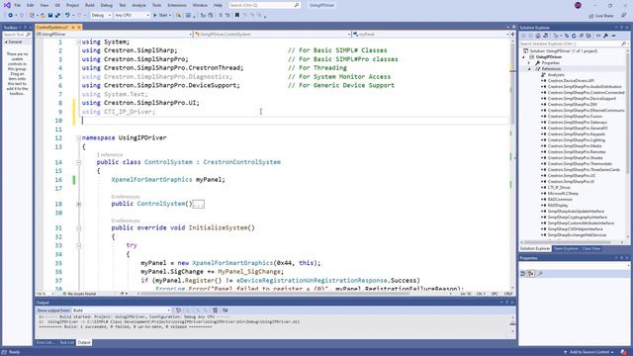Open the Analyze menu
Screen dimensions: 633x356
[138, 5]
